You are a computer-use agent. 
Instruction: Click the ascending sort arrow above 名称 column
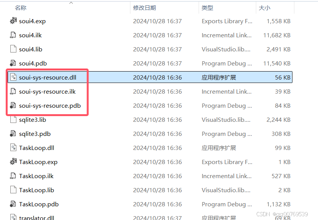coord(71,3)
